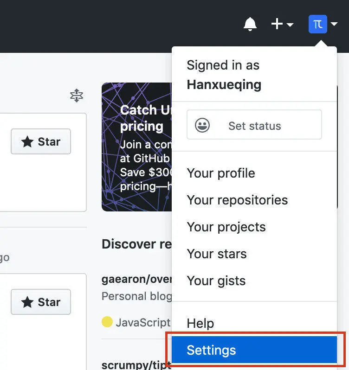The height and width of the screenshot is (370, 349).
Task: Expand the caret beside the plus icon
Action: (290, 25)
